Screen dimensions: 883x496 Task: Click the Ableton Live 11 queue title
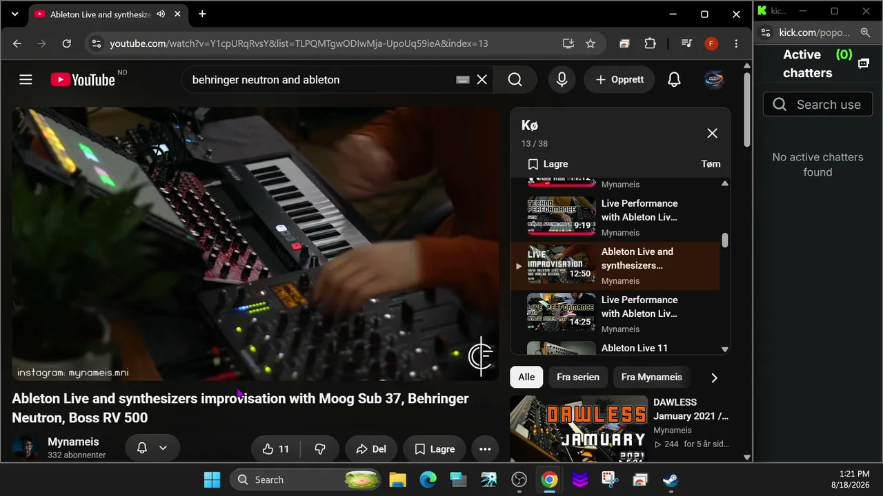pos(635,348)
